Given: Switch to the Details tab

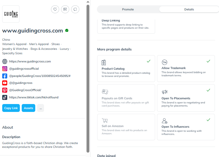Looking at the screenshot, I should click(x=189, y=9).
